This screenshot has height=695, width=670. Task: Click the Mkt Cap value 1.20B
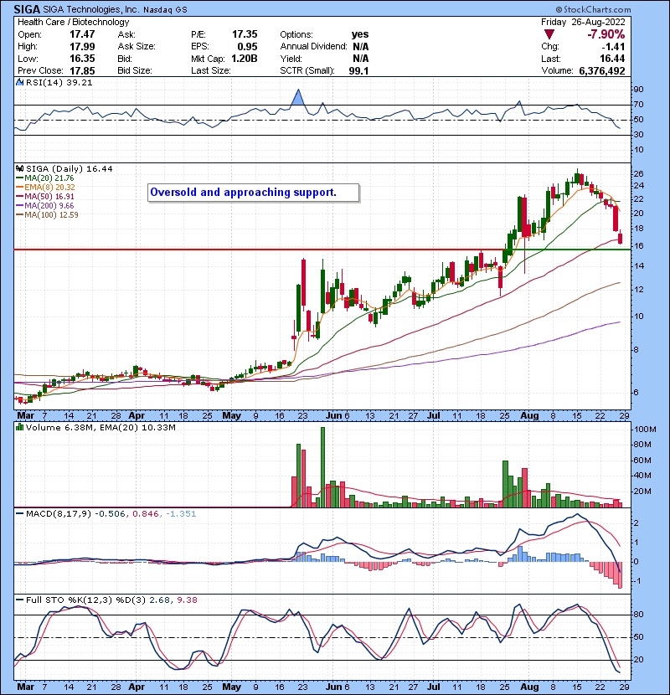pyautogui.click(x=245, y=59)
